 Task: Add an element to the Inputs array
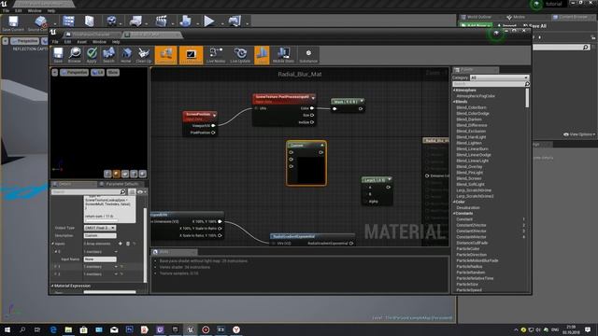pos(121,244)
